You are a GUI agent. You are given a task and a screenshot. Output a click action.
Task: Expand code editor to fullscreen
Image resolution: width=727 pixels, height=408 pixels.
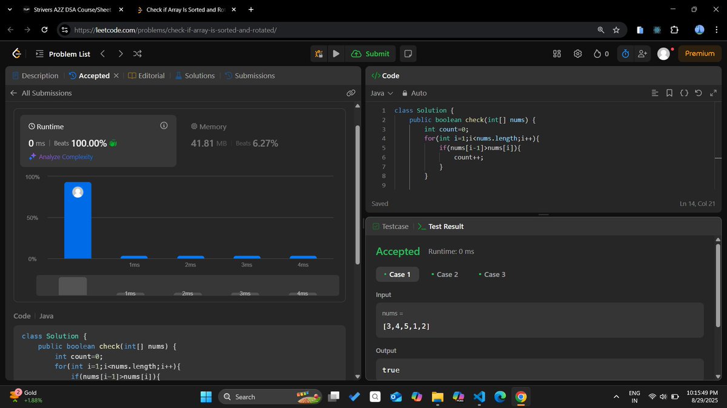[713, 93]
